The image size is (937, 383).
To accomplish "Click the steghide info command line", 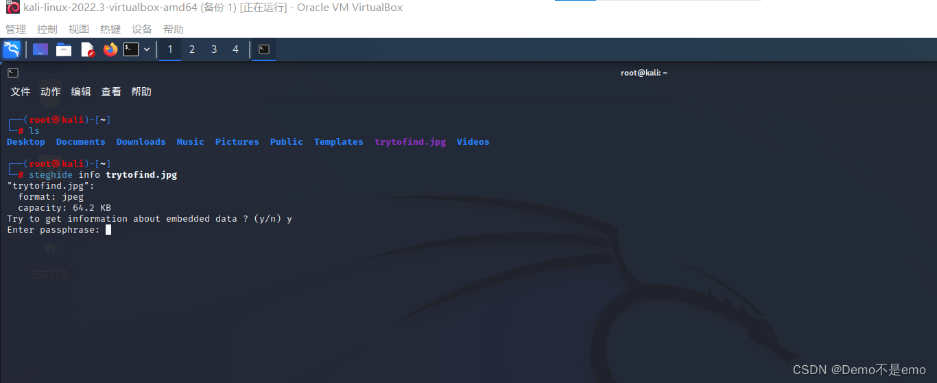I will (x=103, y=175).
